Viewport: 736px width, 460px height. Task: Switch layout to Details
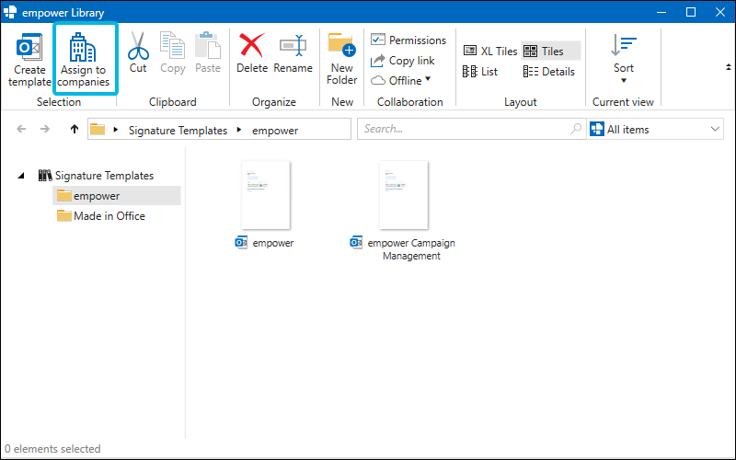pyautogui.click(x=548, y=72)
